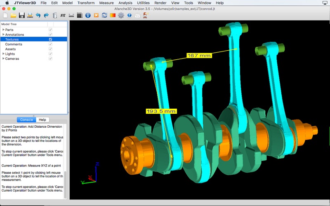Click the 193.5 mm dimension label
This screenshot has width=330, height=206.
tap(161, 111)
